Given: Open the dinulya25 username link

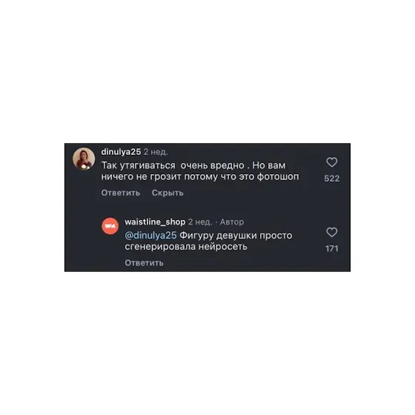Looking at the screenshot, I should pyautogui.click(x=121, y=152).
